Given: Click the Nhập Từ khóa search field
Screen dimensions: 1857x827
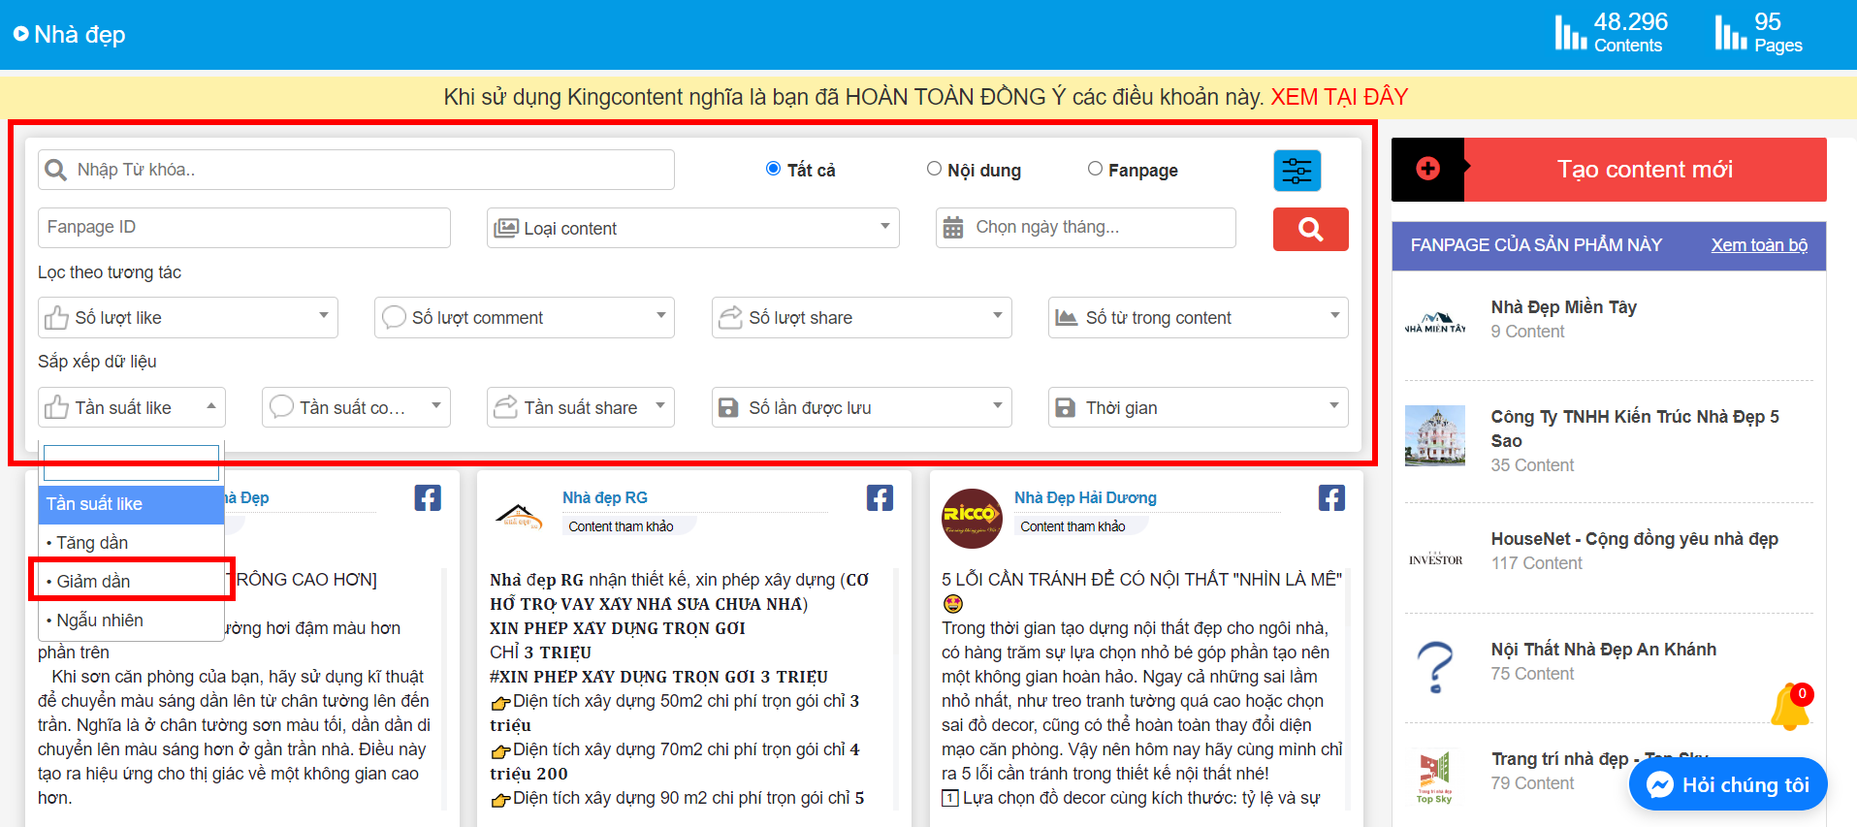Looking at the screenshot, I should point(357,170).
